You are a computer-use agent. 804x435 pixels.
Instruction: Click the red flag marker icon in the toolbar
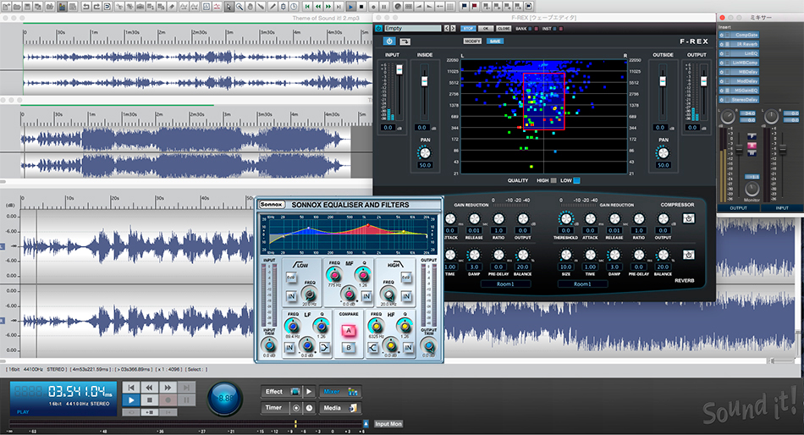point(474,7)
